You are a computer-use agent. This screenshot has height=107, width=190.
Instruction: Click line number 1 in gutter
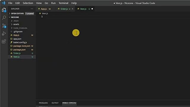(42, 17)
